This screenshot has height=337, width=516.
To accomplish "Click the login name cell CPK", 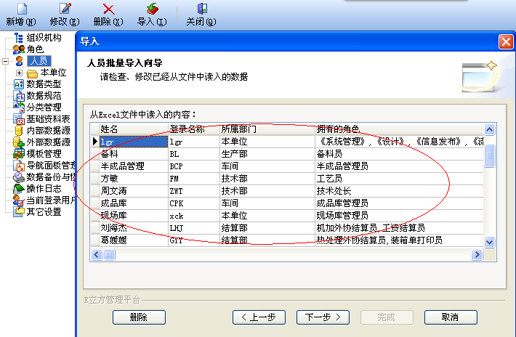I will [194, 203].
